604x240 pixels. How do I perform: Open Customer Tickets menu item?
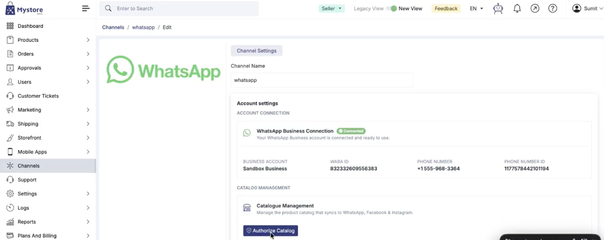click(48, 96)
